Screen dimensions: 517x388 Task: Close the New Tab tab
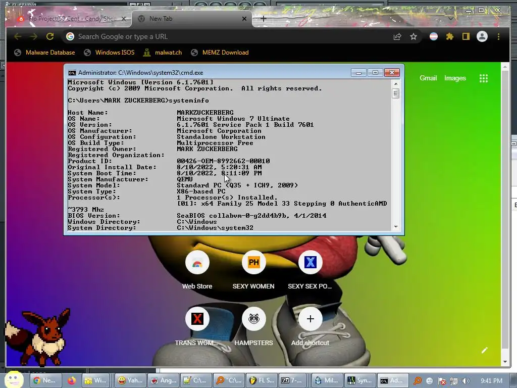(244, 19)
